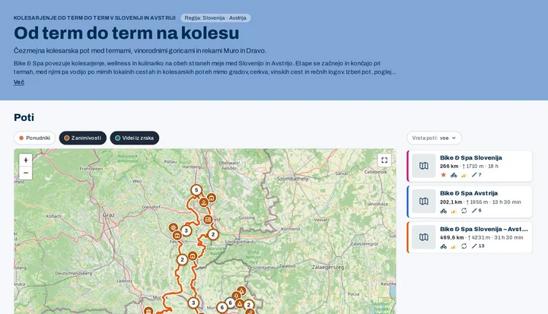Open the Vrsta poti: vse dropdown
Screen dimensions: 548x314
coord(434,138)
